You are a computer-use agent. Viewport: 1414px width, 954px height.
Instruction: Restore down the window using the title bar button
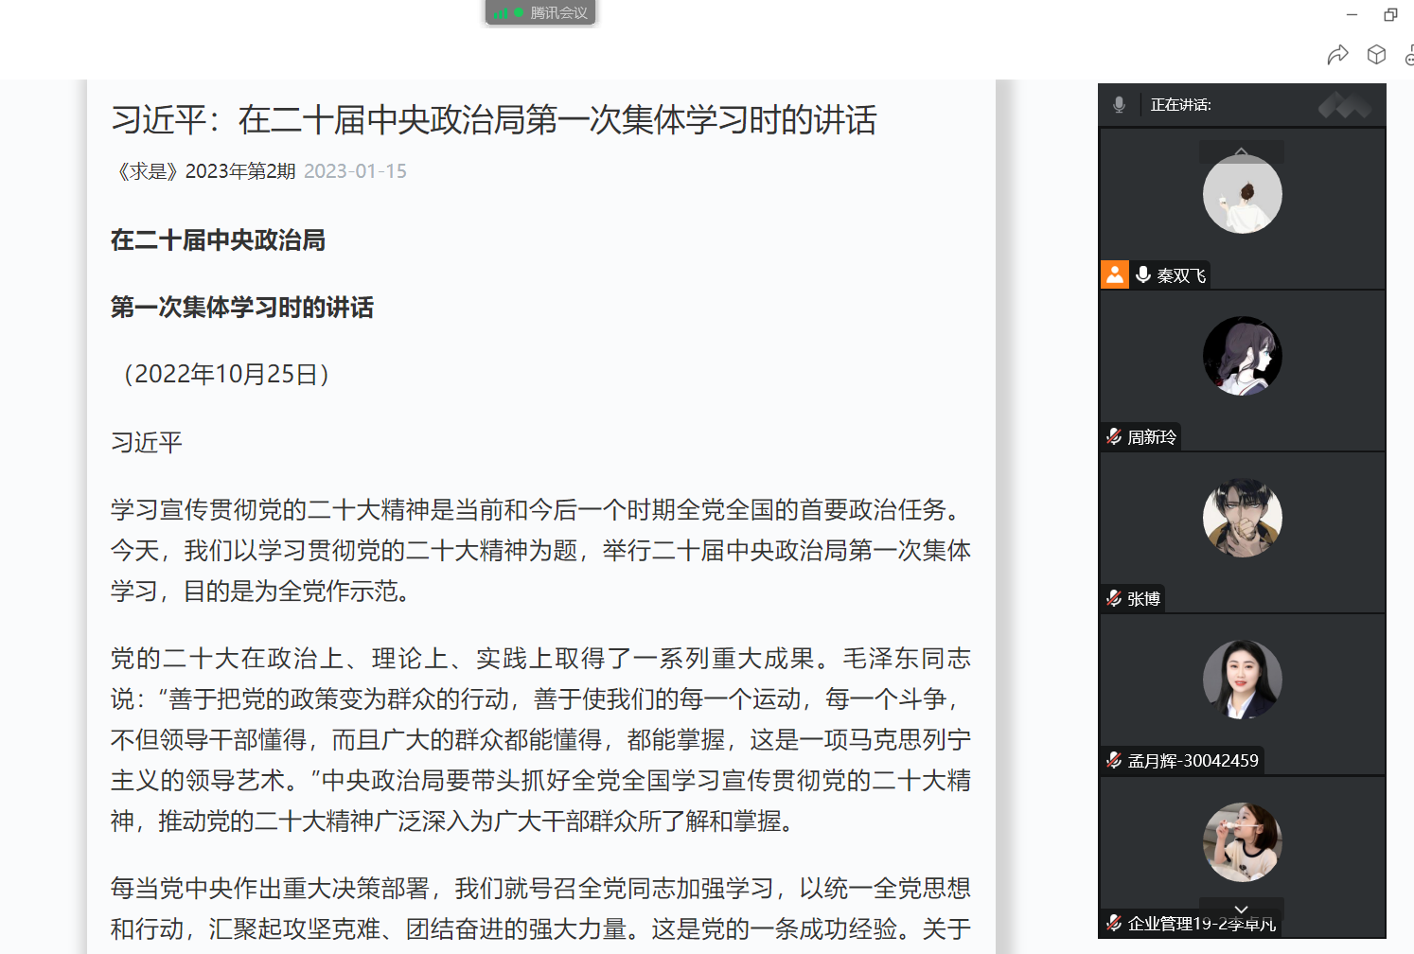1390,14
